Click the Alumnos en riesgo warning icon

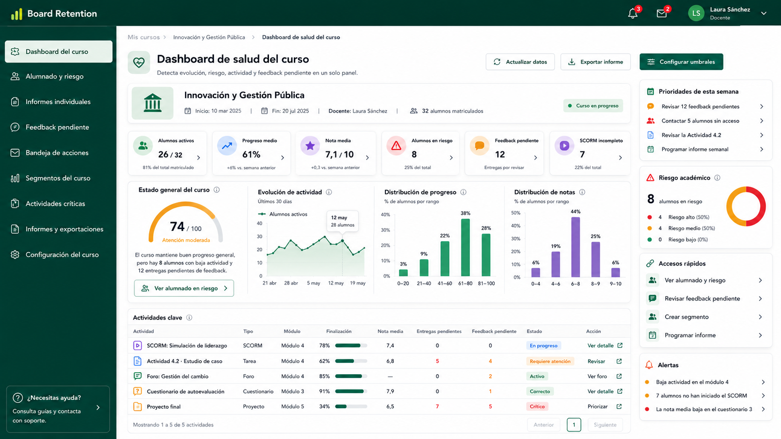point(396,146)
